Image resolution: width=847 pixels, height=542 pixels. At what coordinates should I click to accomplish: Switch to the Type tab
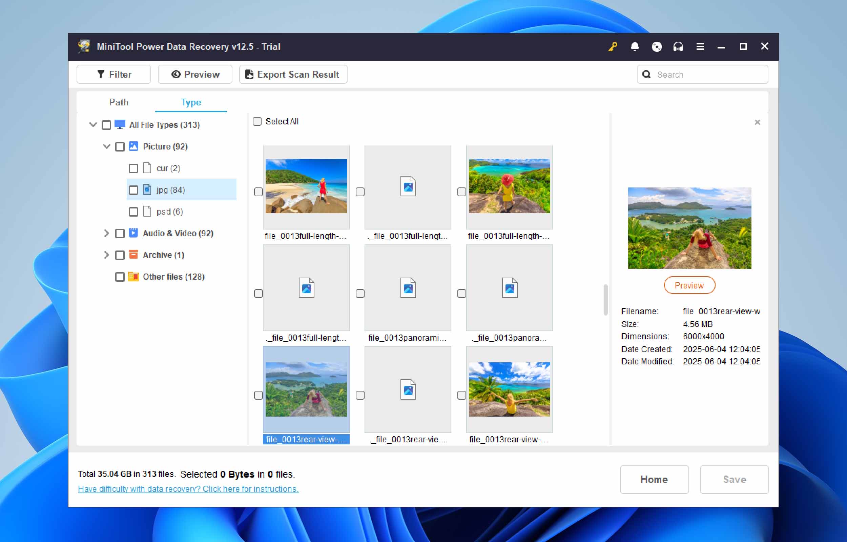191,102
